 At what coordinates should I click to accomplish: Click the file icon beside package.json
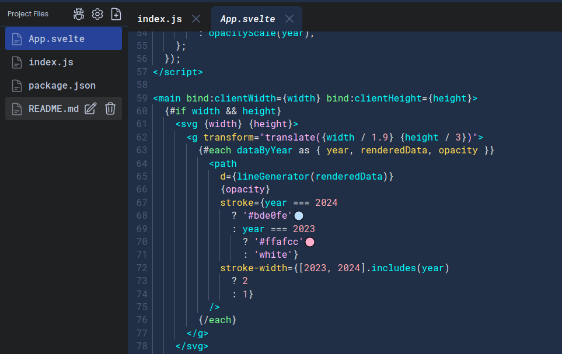18,86
